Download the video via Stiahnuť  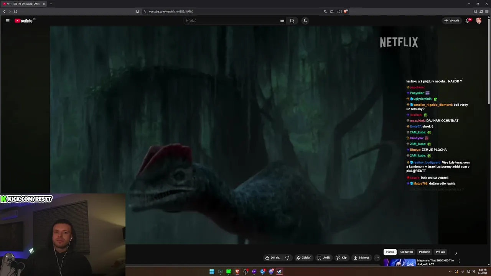[361, 258]
